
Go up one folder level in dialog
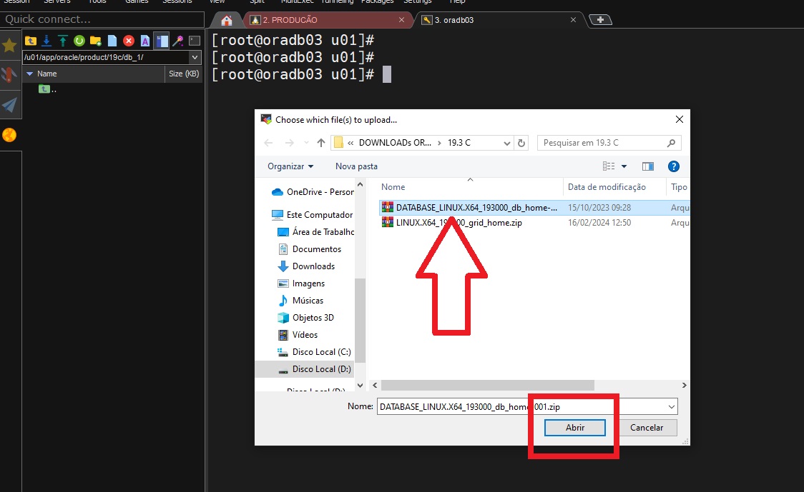point(321,143)
